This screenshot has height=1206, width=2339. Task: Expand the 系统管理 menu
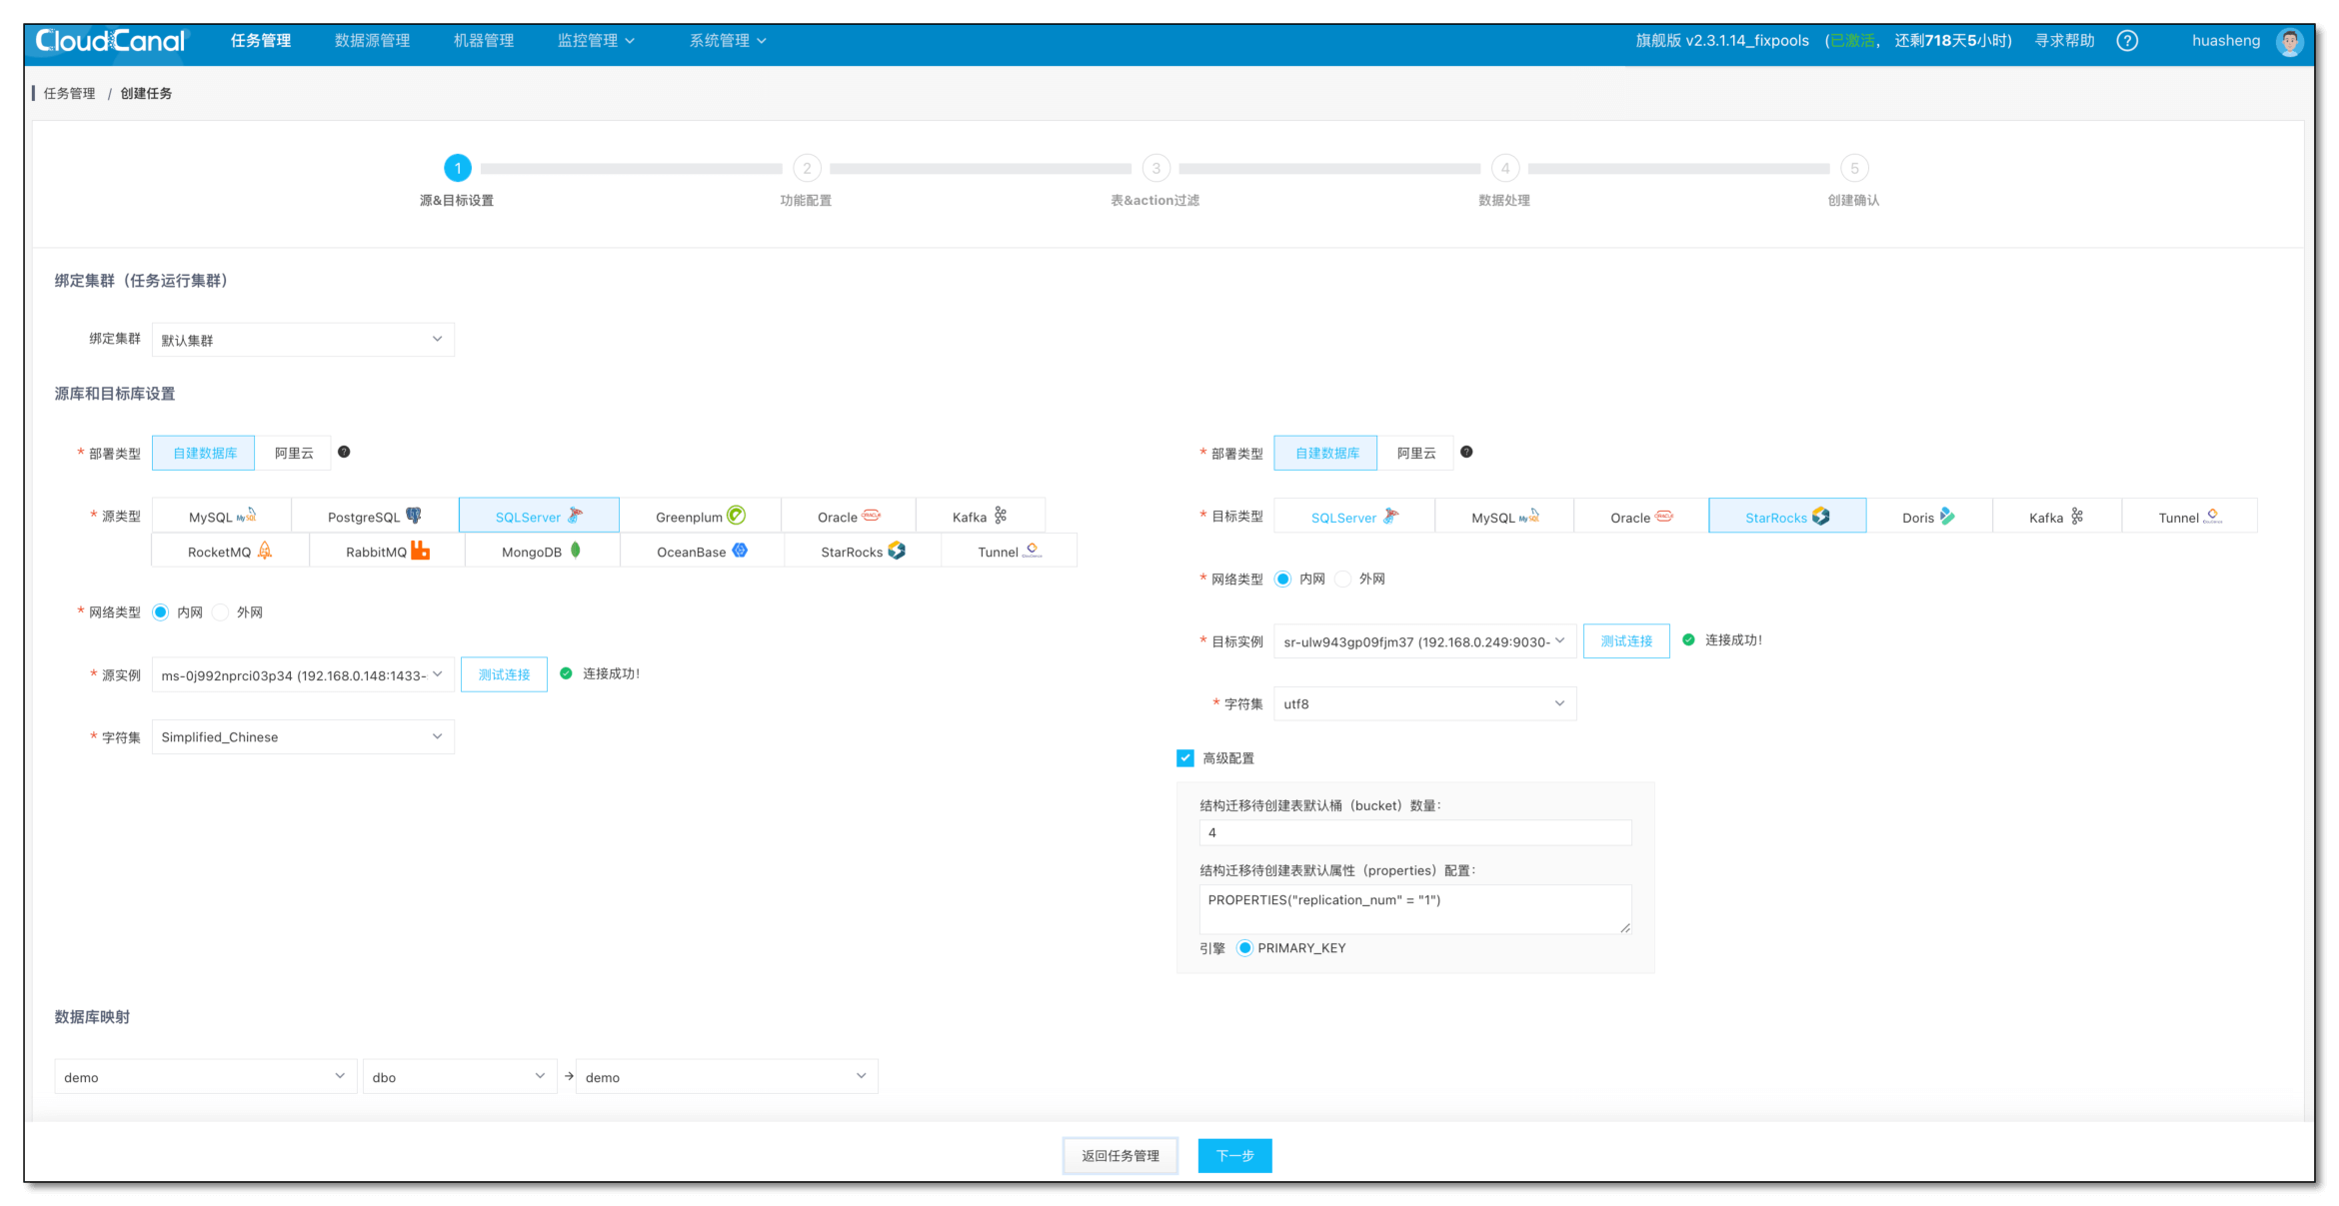tap(728, 41)
